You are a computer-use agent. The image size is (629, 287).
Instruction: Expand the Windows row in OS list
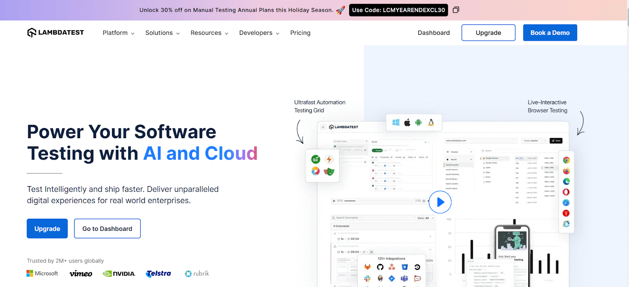[459, 152]
